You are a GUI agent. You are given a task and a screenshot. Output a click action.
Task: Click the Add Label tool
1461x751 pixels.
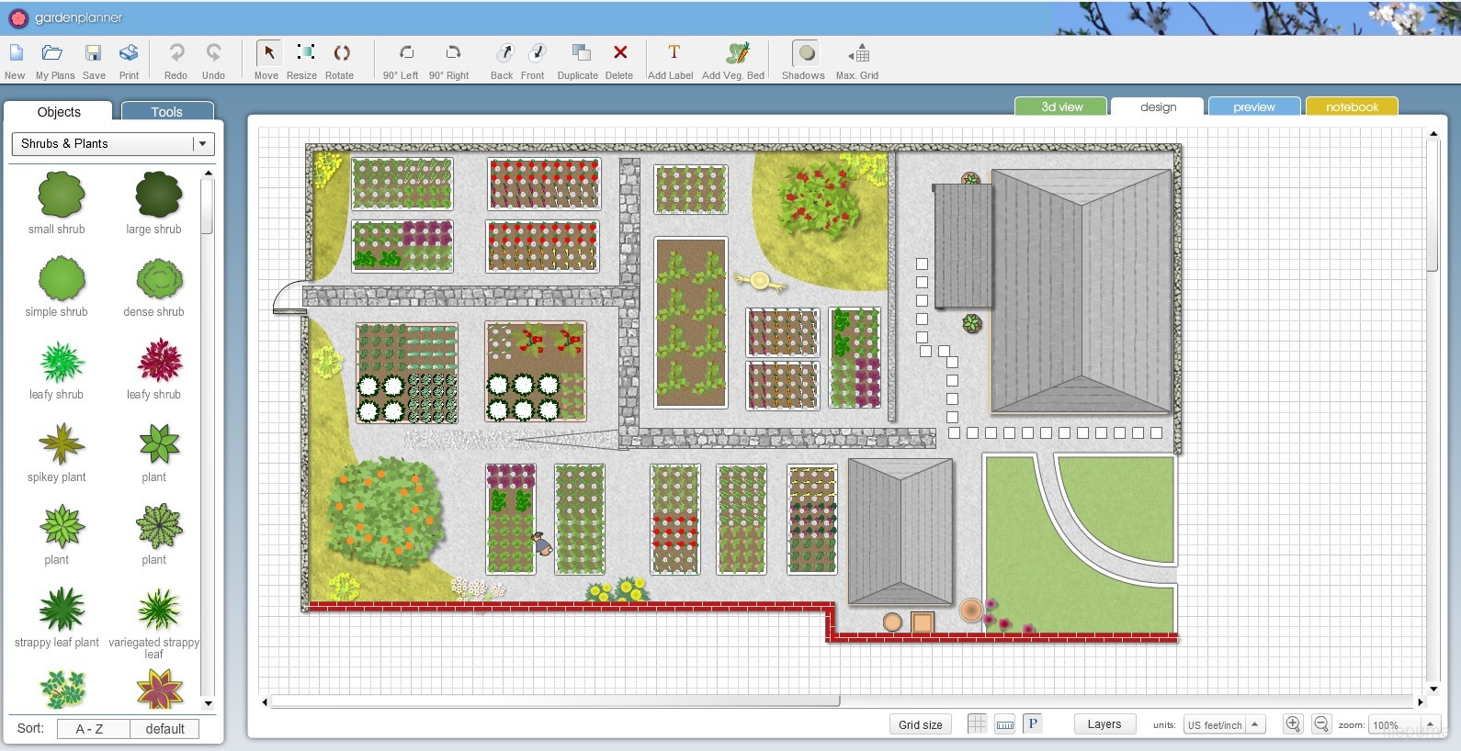point(671,61)
